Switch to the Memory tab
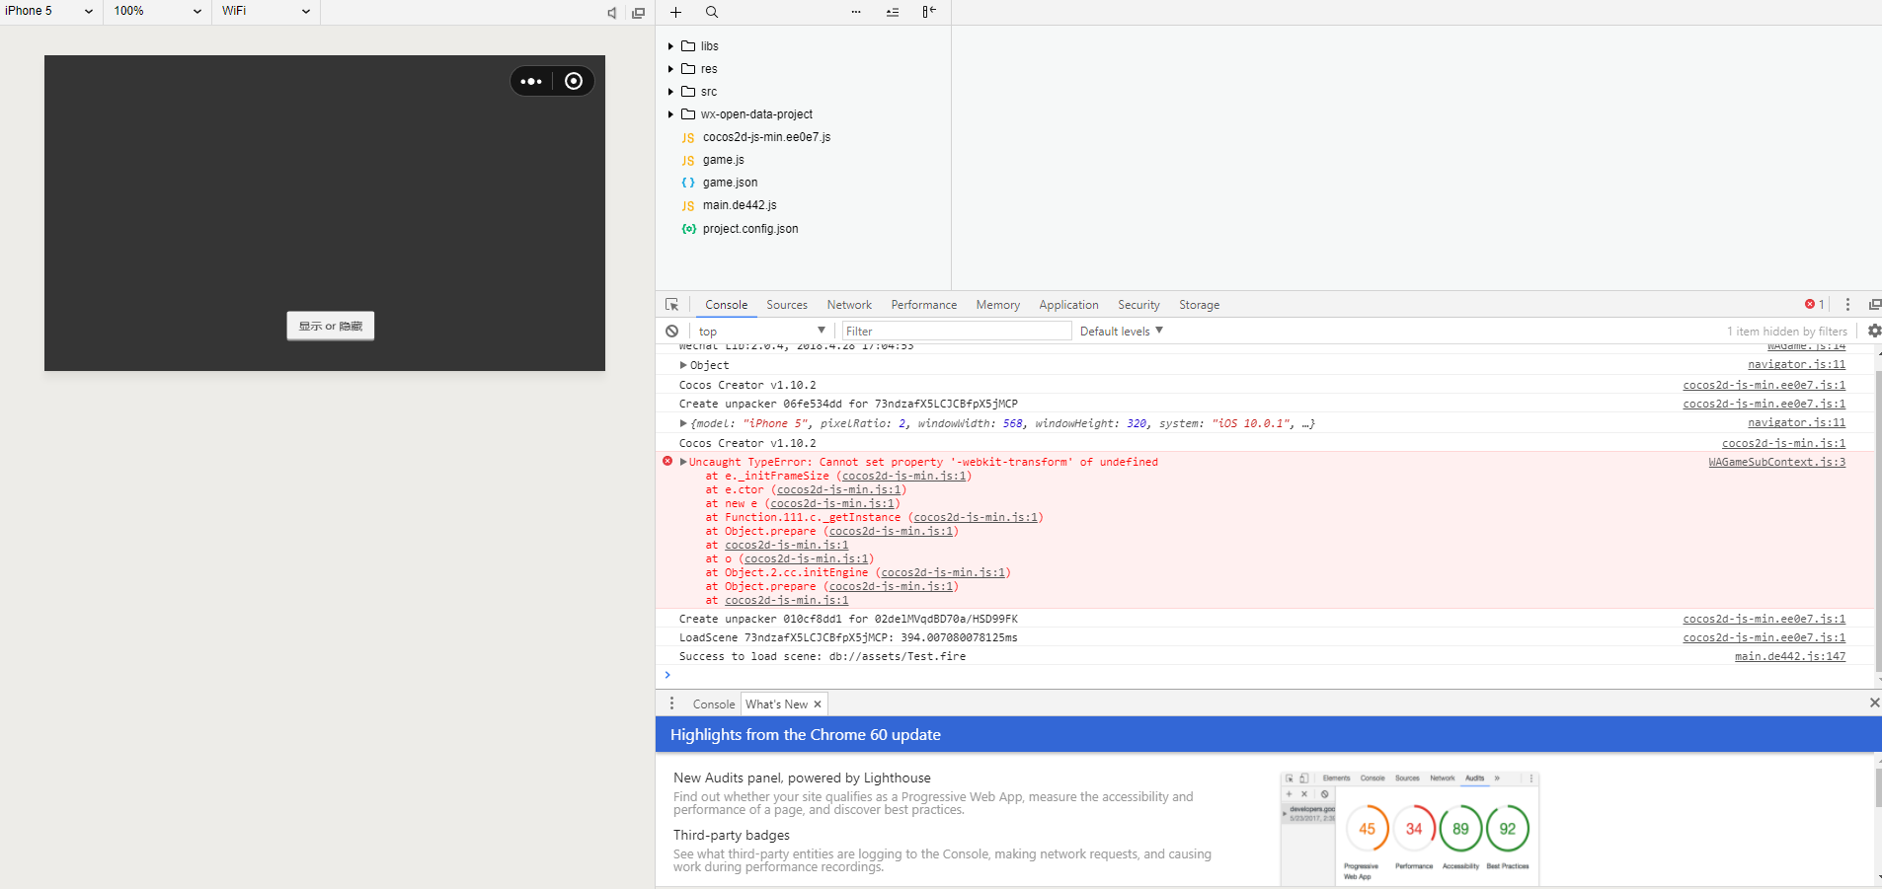 (998, 305)
